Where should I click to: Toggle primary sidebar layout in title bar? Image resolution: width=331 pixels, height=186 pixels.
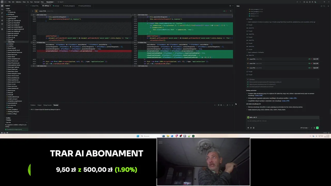click(304, 2)
